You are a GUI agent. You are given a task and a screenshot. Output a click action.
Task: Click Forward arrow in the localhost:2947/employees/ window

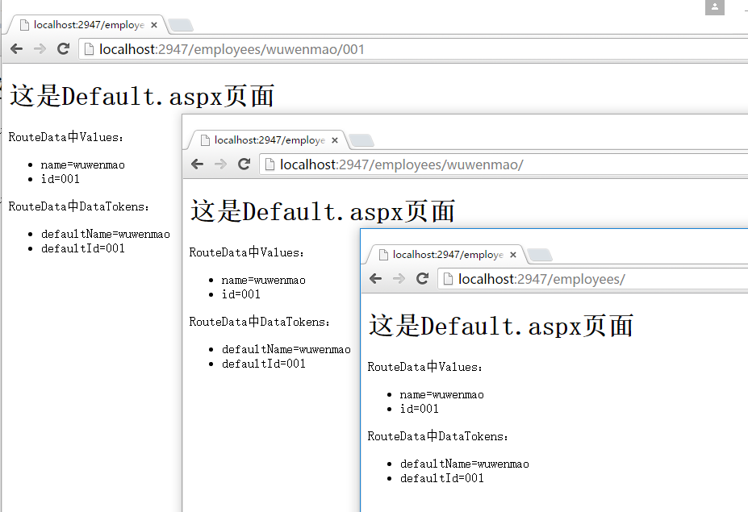[x=399, y=278]
